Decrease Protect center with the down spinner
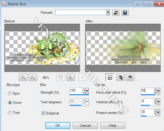This screenshot has height=131, width=164. click(x=155, y=114)
